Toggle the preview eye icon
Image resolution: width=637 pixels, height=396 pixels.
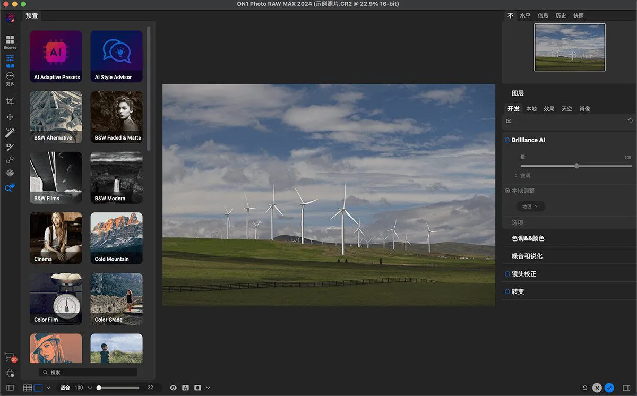173,388
